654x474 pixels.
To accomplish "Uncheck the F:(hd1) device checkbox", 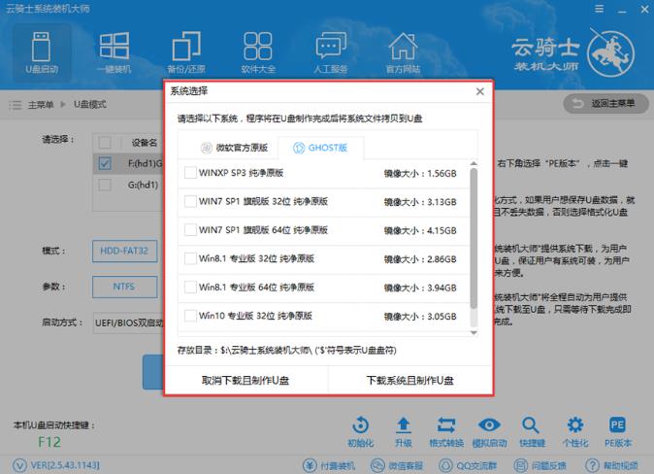I will [x=105, y=163].
